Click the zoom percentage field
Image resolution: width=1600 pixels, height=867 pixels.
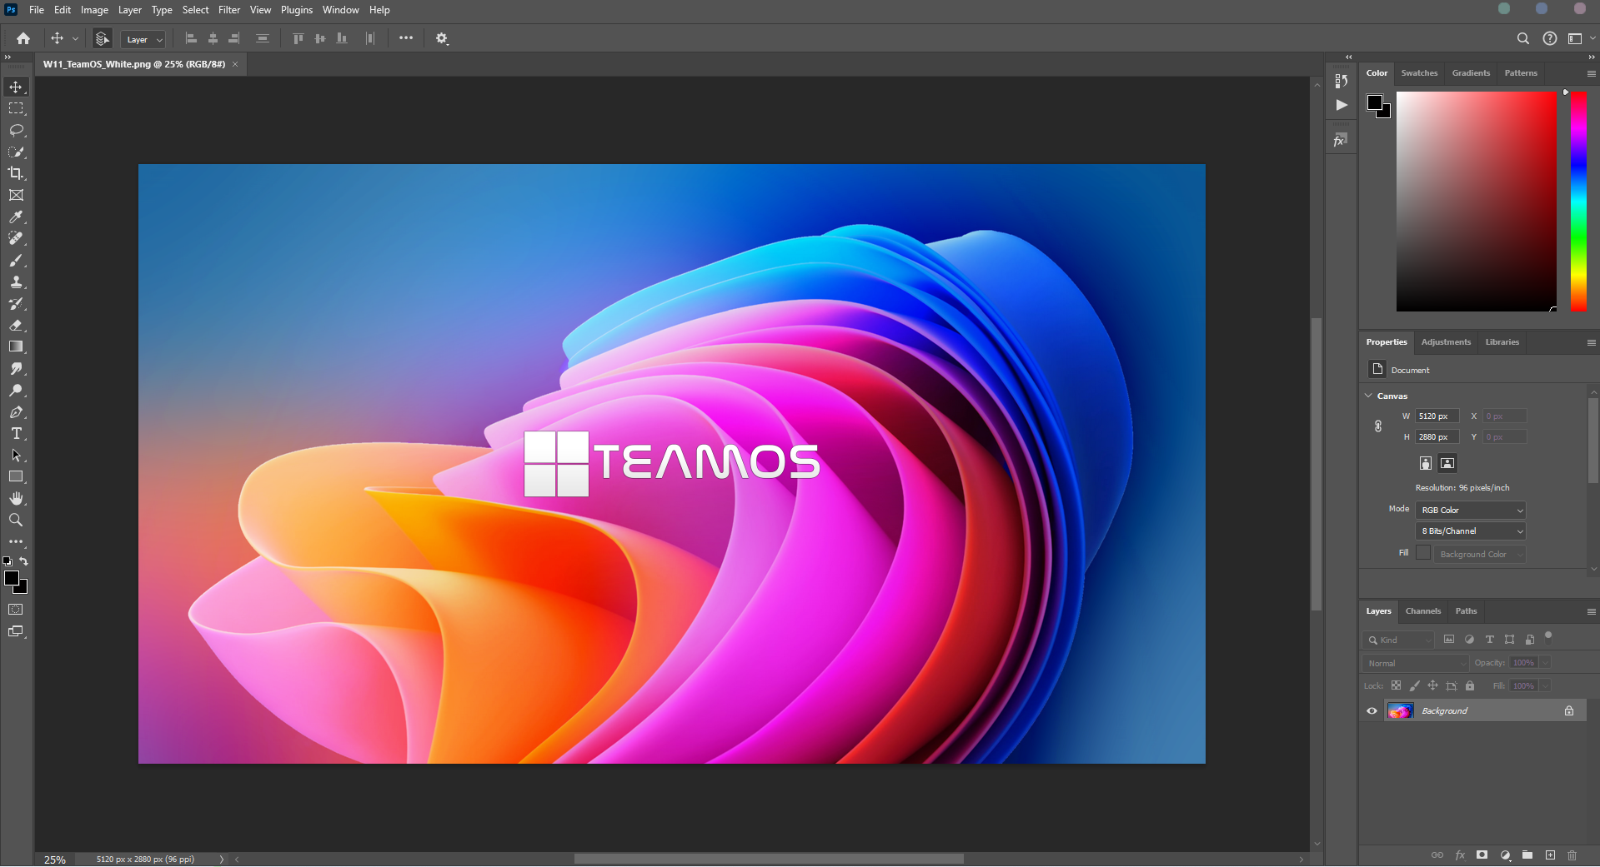coord(55,860)
